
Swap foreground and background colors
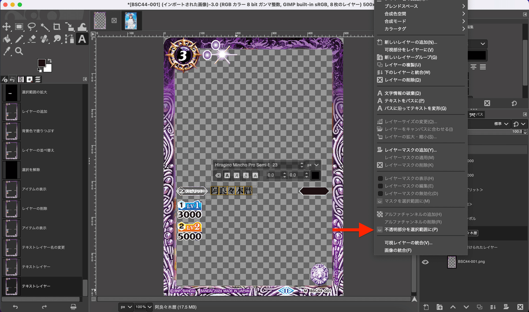49,60
